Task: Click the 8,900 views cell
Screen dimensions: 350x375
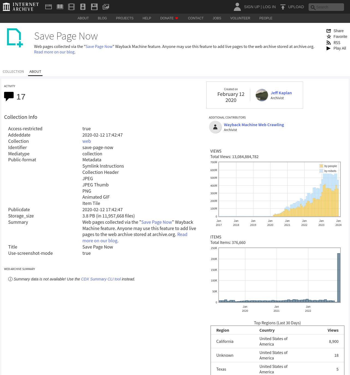Action: pos(334,341)
